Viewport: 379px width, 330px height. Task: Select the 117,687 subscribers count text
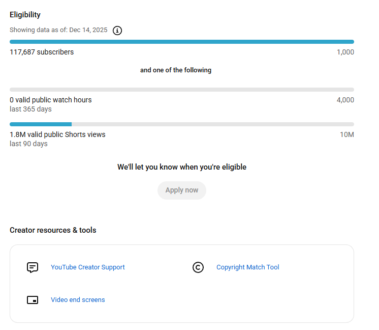pos(42,52)
